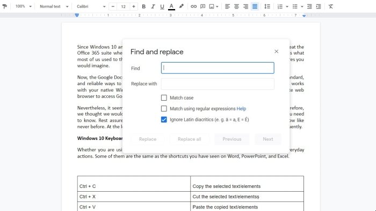Click the Ctrl + X table cell
Screen dimensions: 376x211
coord(134,197)
